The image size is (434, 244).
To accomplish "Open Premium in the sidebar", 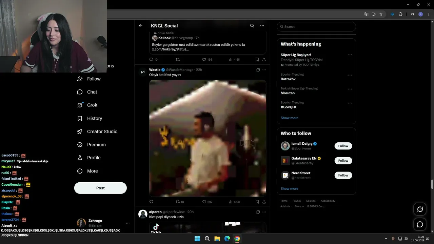I will 91,145.
